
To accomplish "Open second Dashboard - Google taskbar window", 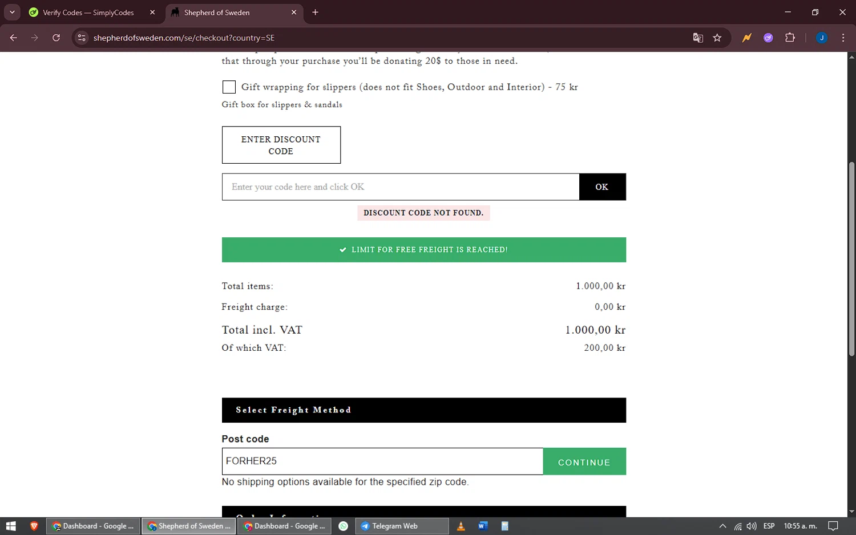I will tap(284, 526).
